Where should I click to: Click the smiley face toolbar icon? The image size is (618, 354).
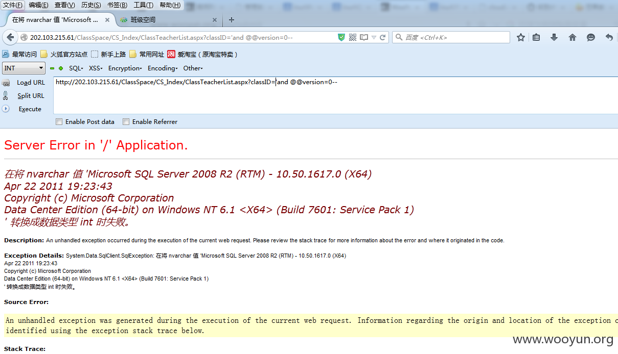tap(590, 37)
